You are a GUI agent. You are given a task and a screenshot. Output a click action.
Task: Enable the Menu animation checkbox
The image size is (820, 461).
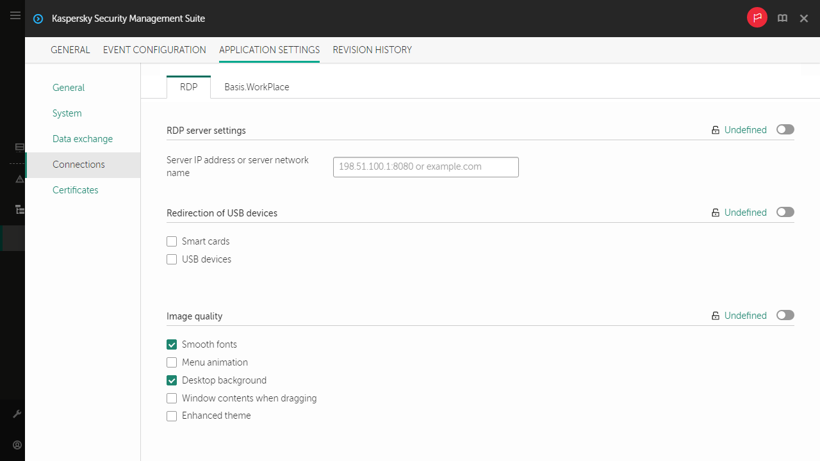pyautogui.click(x=171, y=362)
